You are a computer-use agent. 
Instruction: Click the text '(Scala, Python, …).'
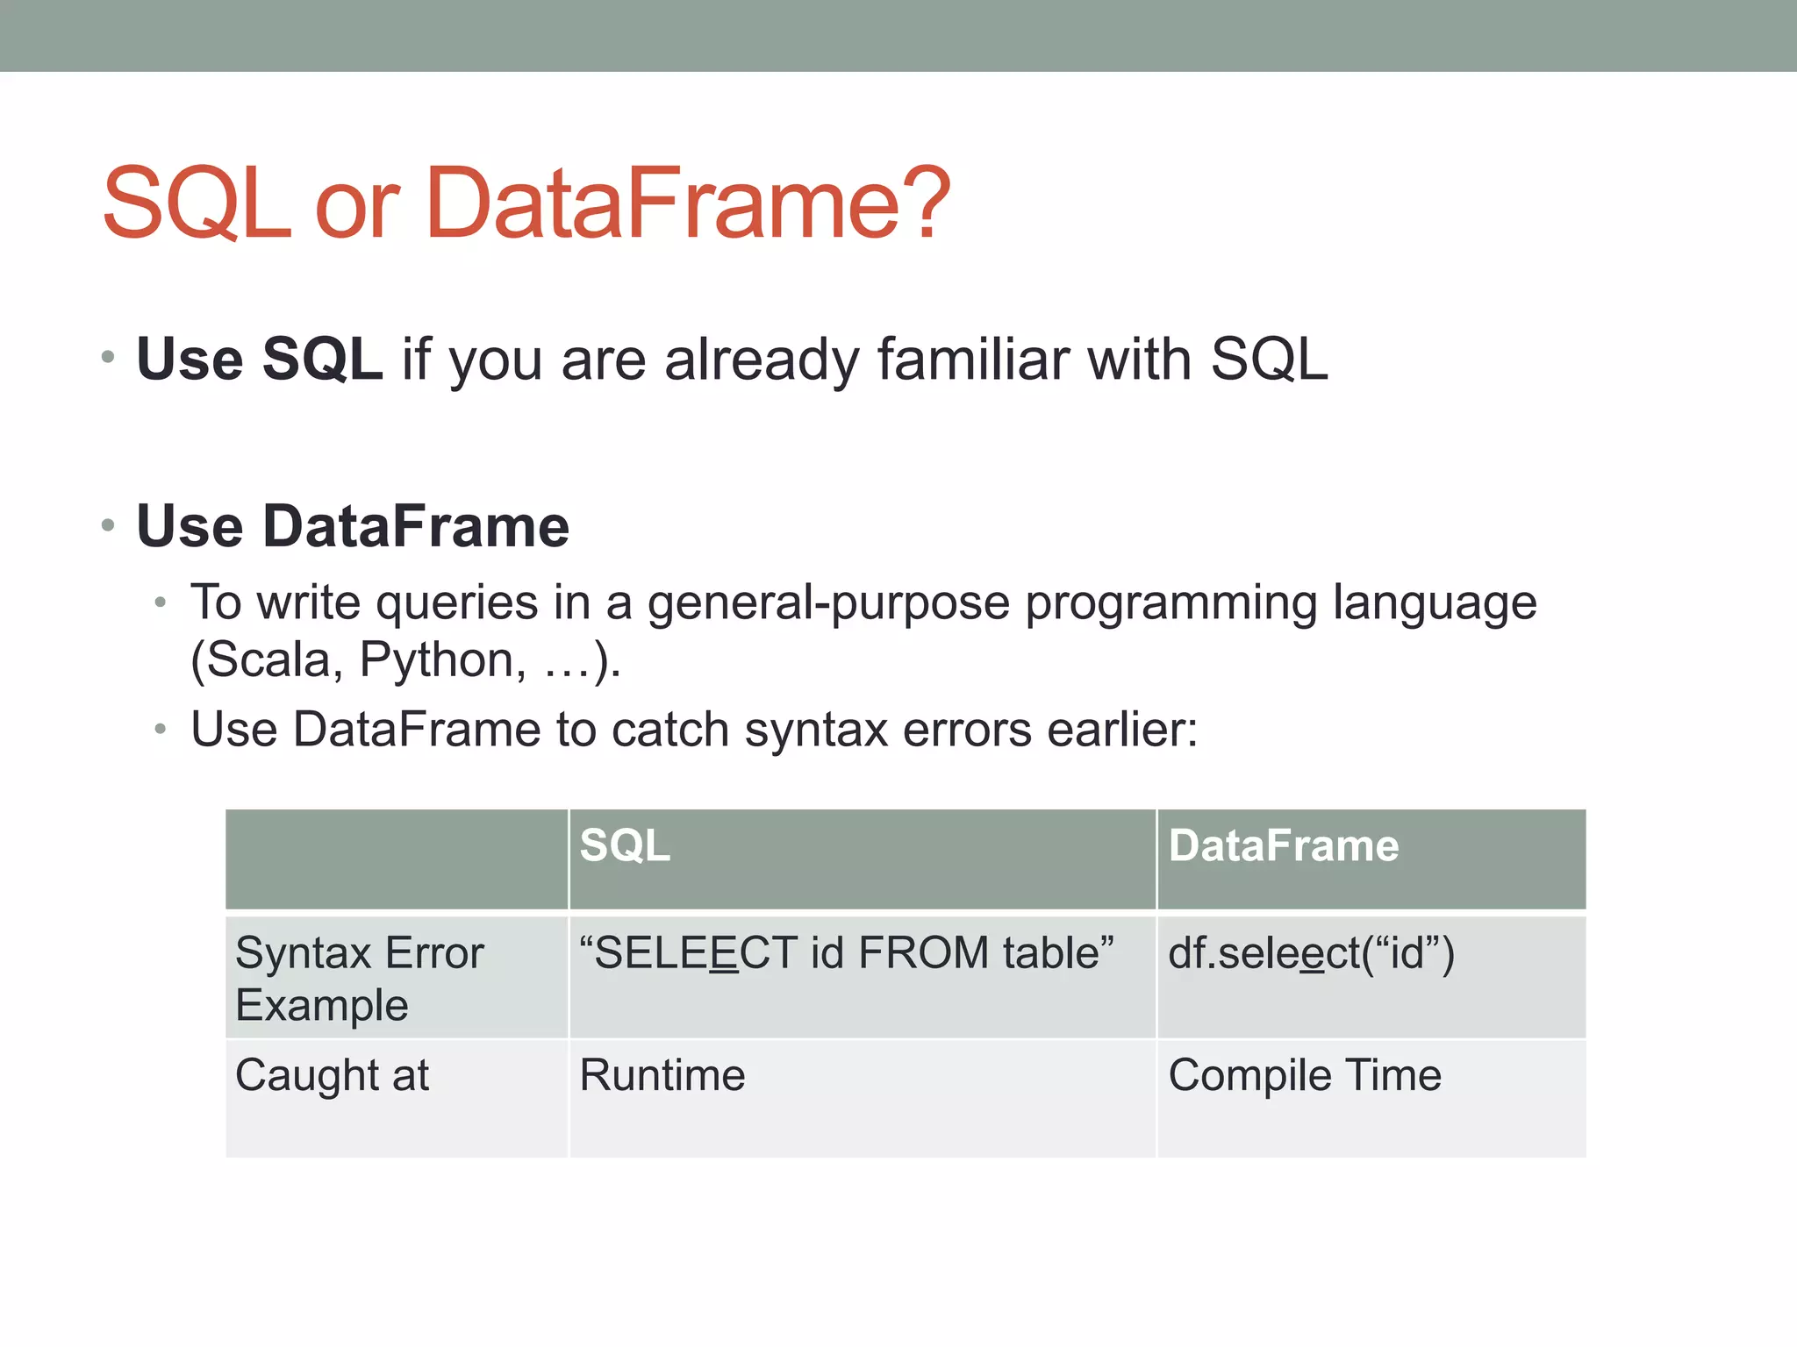pyautogui.click(x=406, y=660)
